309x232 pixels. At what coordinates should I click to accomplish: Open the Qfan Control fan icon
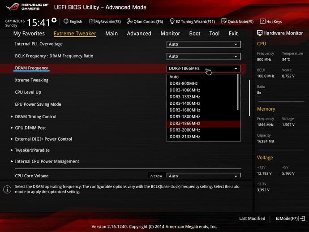coord(130,21)
